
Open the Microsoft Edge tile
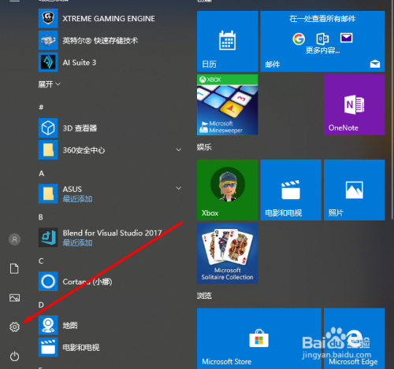tap(355, 338)
